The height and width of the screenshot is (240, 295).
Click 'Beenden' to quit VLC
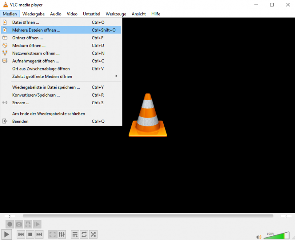(x=20, y=121)
